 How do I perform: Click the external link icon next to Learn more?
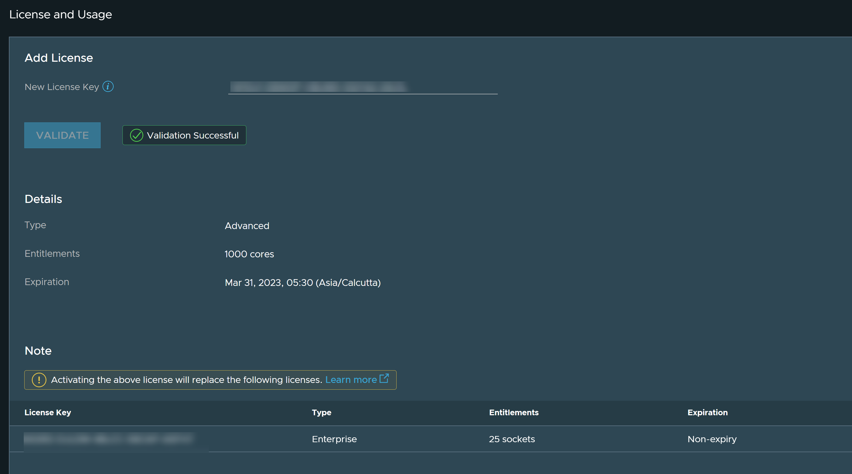click(x=386, y=379)
